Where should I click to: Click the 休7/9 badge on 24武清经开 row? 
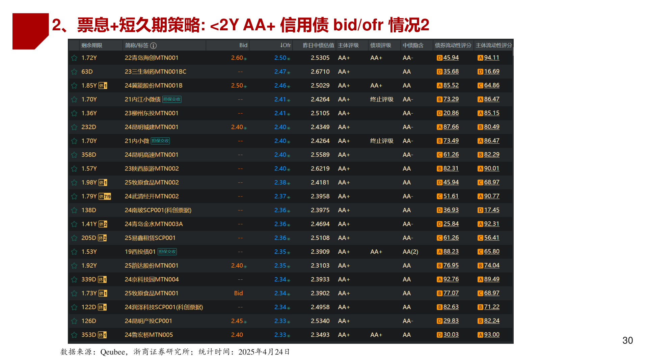pyautogui.click(x=105, y=196)
